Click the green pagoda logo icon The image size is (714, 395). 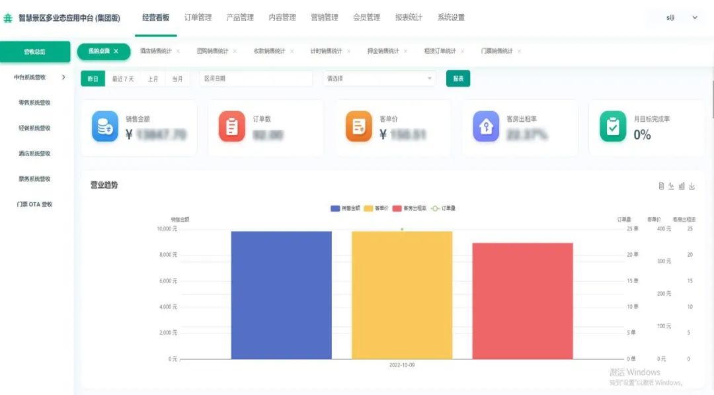pyautogui.click(x=8, y=18)
